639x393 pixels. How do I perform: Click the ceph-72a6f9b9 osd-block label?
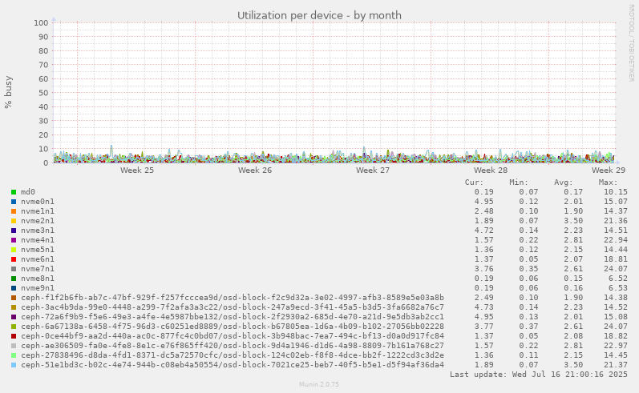233,316
